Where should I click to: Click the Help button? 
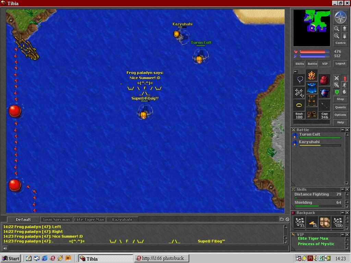click(x=340, y=122)
